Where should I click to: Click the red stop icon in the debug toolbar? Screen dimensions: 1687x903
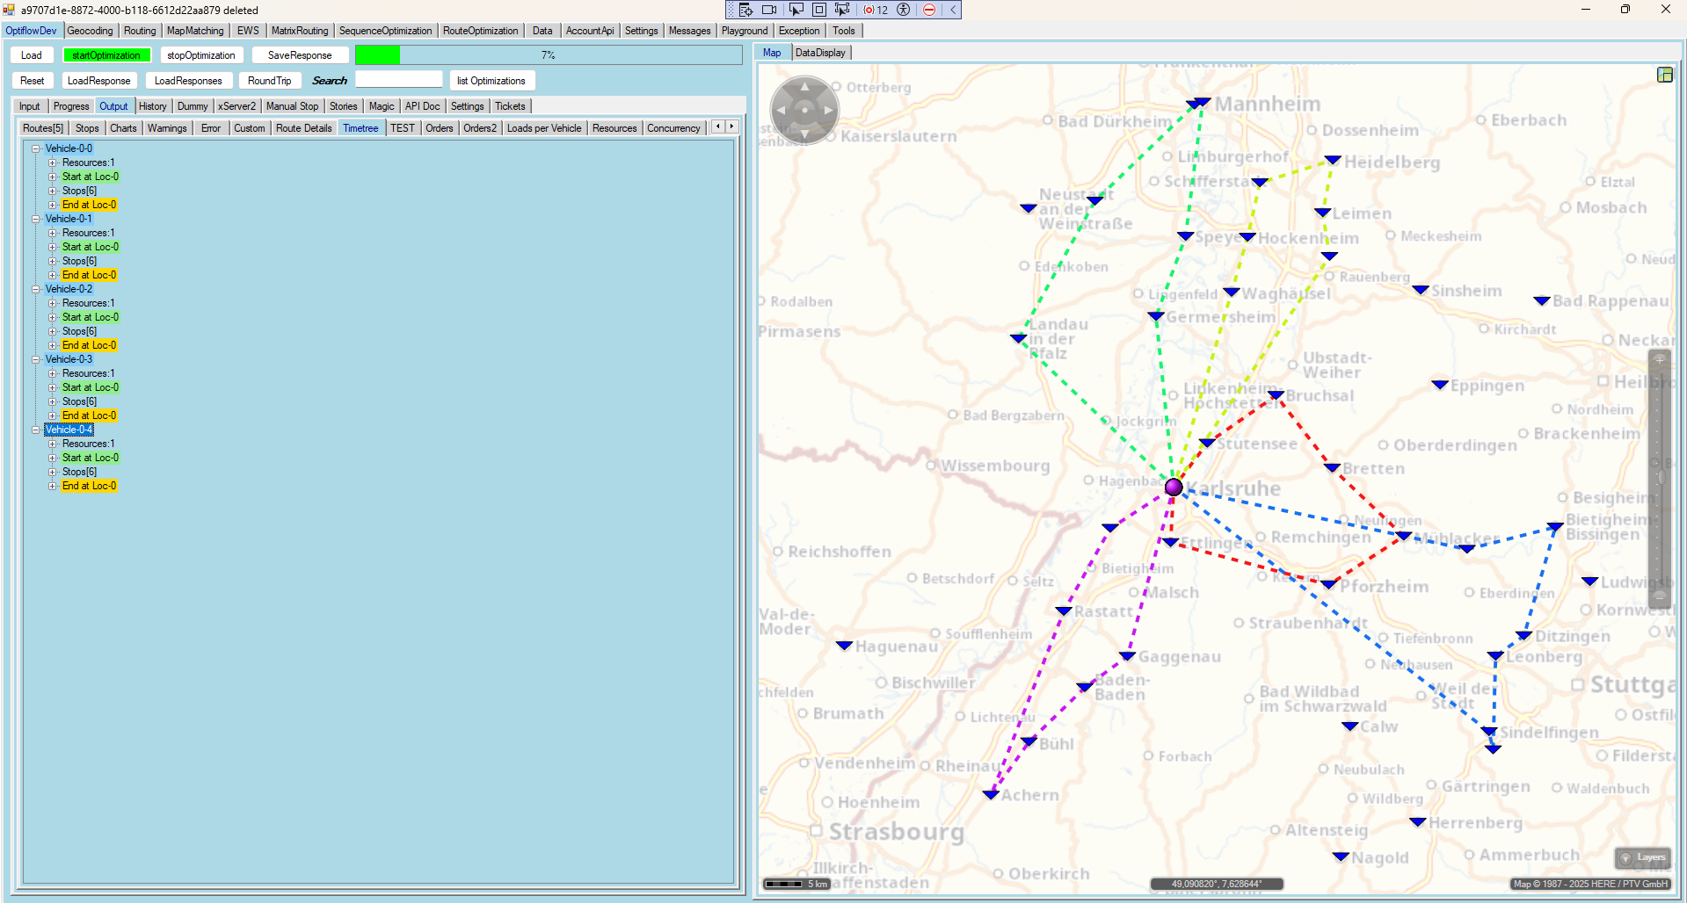pos(929,10)
